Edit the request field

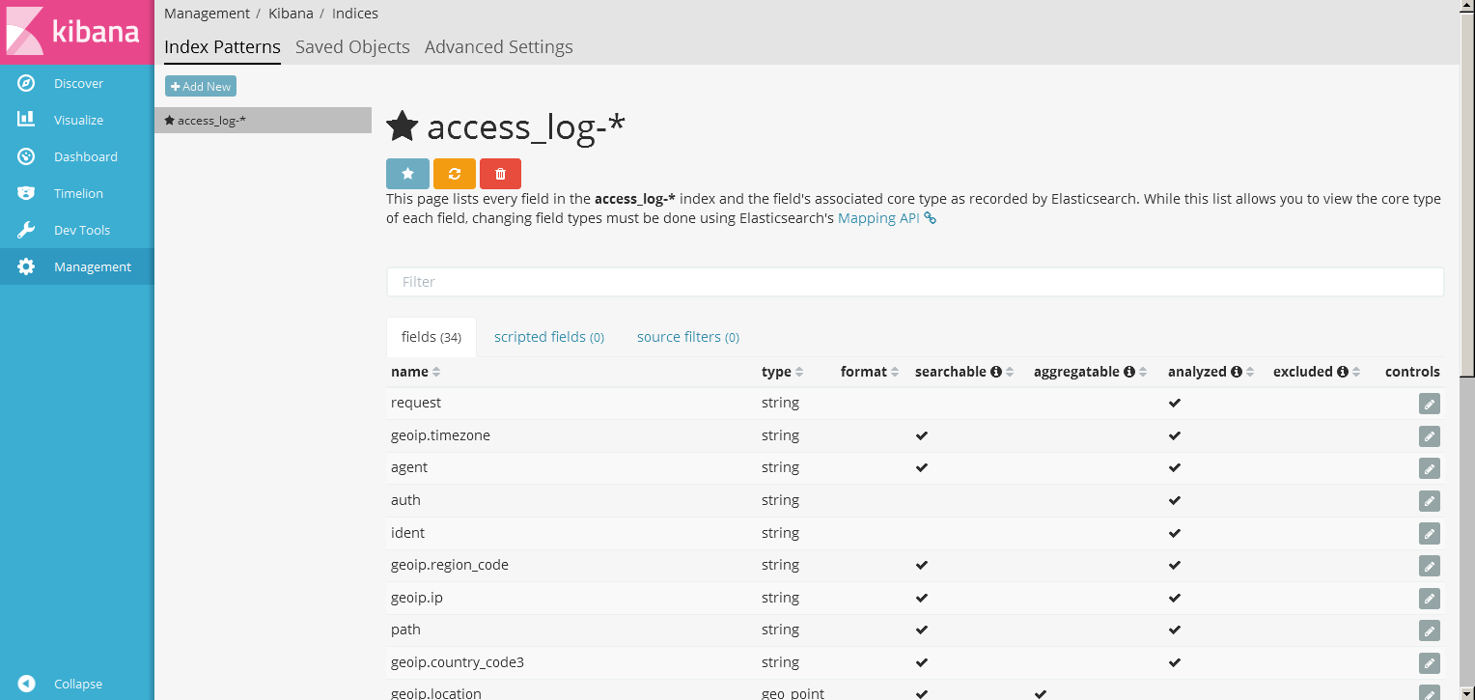point(1430,404)
